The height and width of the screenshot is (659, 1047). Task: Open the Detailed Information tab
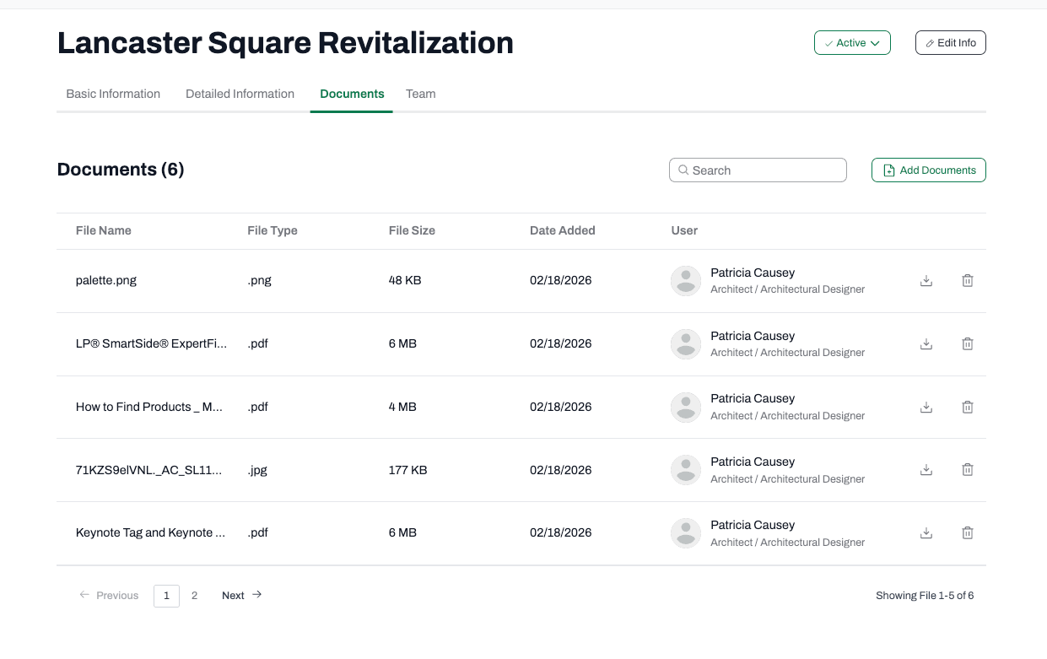pyautogui.click(x=240, y=94)
